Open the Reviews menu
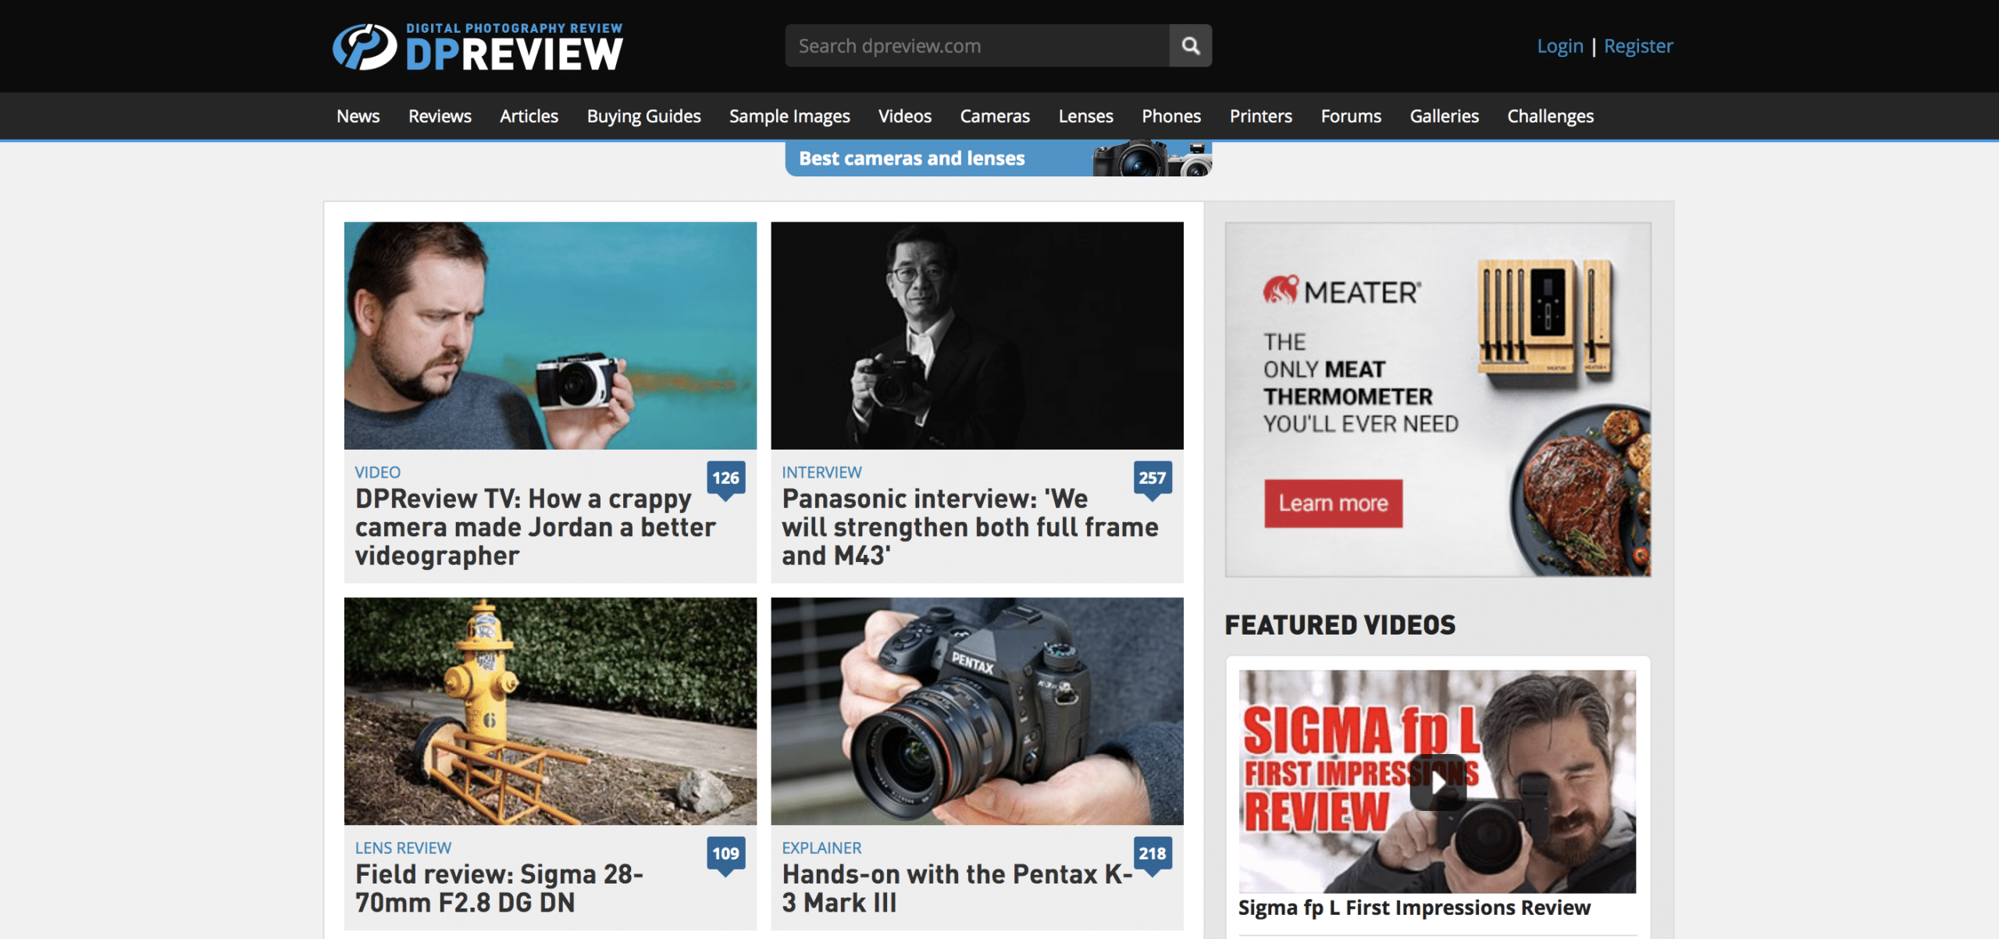1999x939 pixels. [x=440, y=116]
